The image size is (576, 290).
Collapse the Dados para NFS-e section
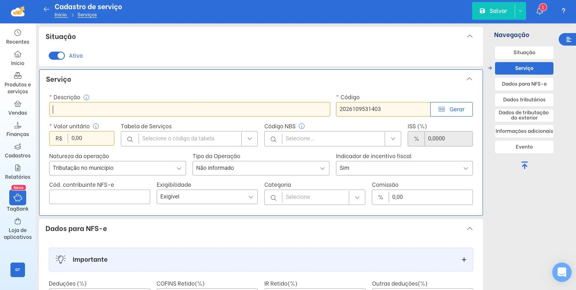tap(470, 229)
